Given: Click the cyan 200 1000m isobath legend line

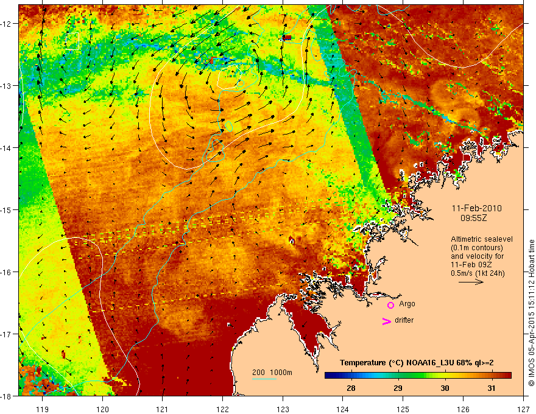Looking at the screenshot, I should click(264, 379).
